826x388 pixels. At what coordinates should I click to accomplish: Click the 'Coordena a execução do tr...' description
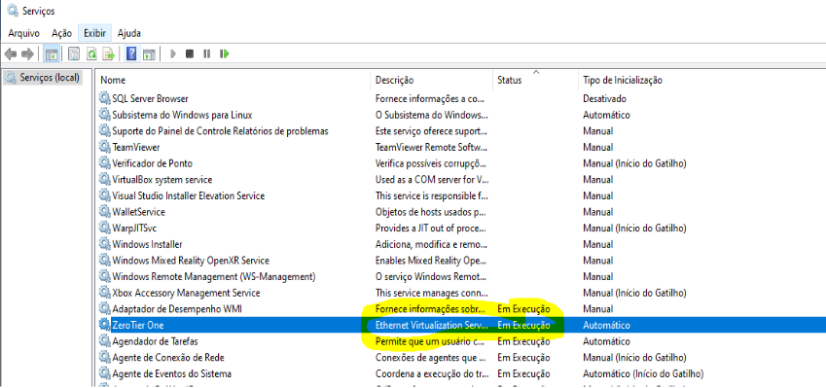coord(431,373)
